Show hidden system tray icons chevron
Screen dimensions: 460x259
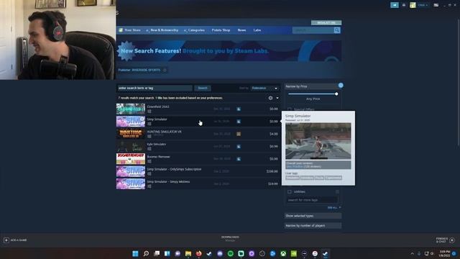tap(412, 253)
